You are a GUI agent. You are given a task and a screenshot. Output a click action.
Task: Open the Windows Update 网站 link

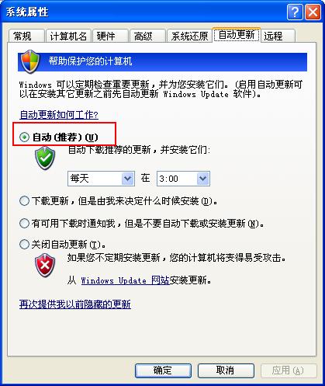(x=125, y=280)
